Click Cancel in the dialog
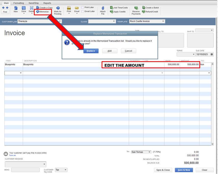The height and width of the screenshot is (174, 218). (128, 51)
